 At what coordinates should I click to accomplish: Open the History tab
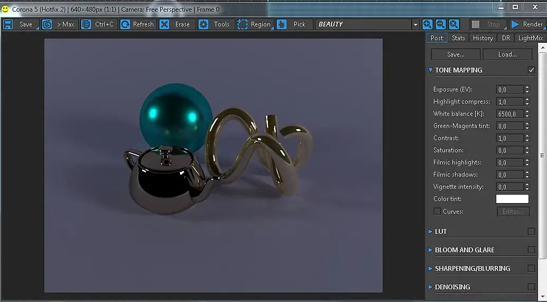[x=483, y=38]
